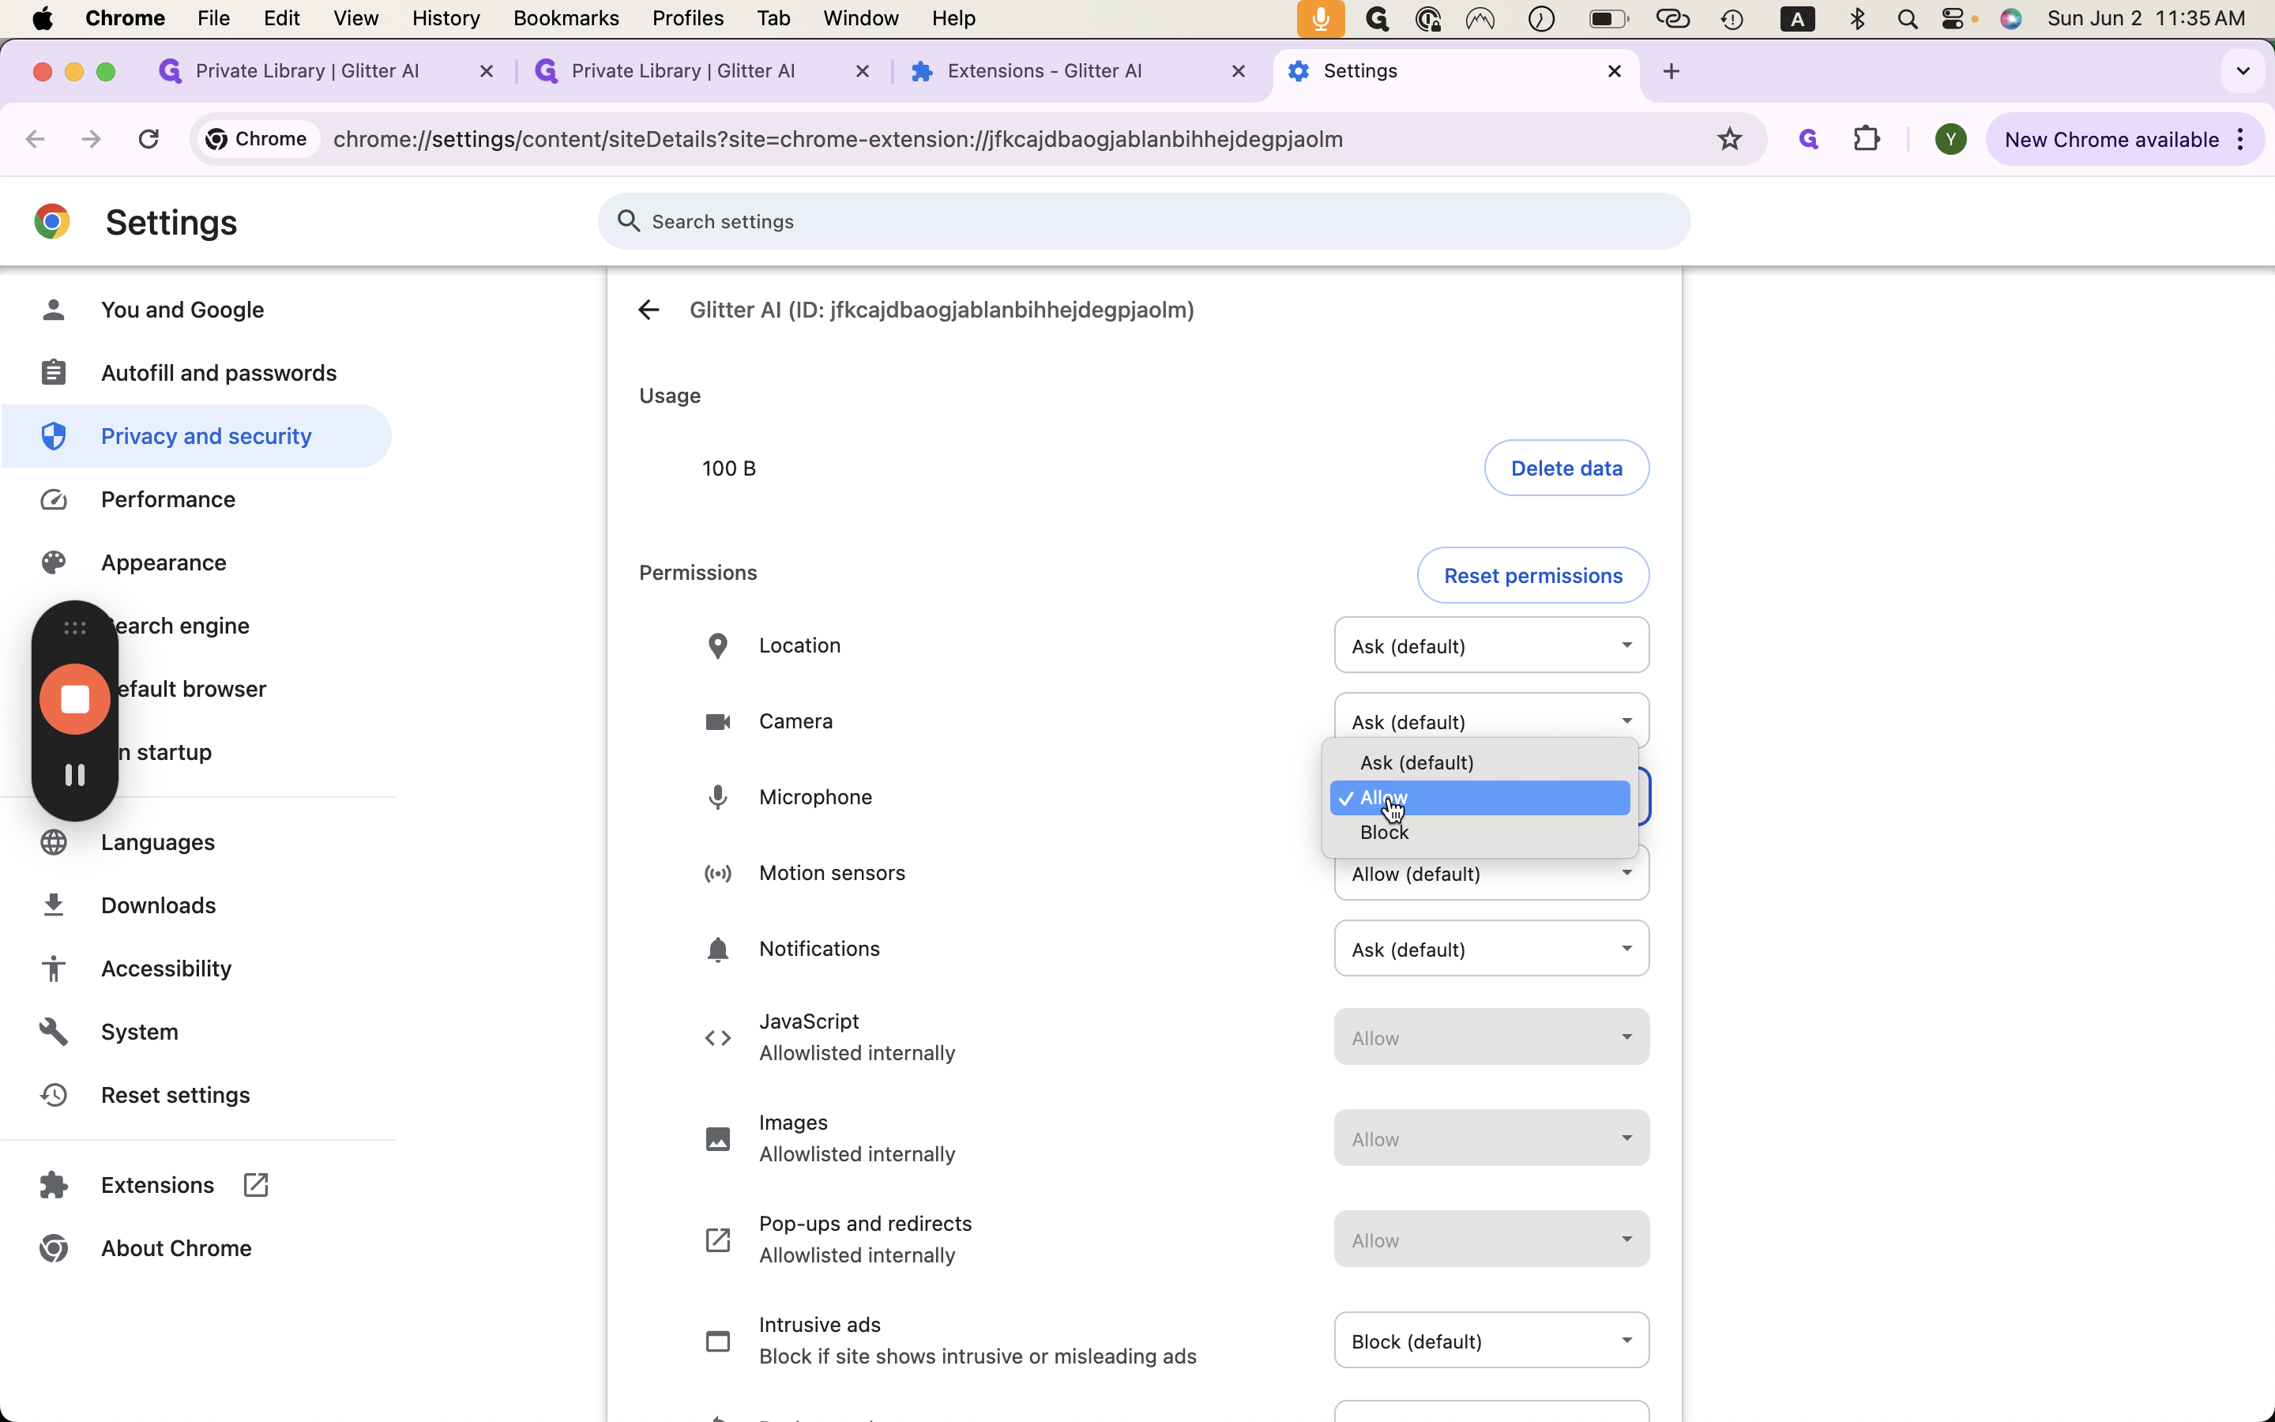Select Ask (default) in microphone list

(1480, 762)
